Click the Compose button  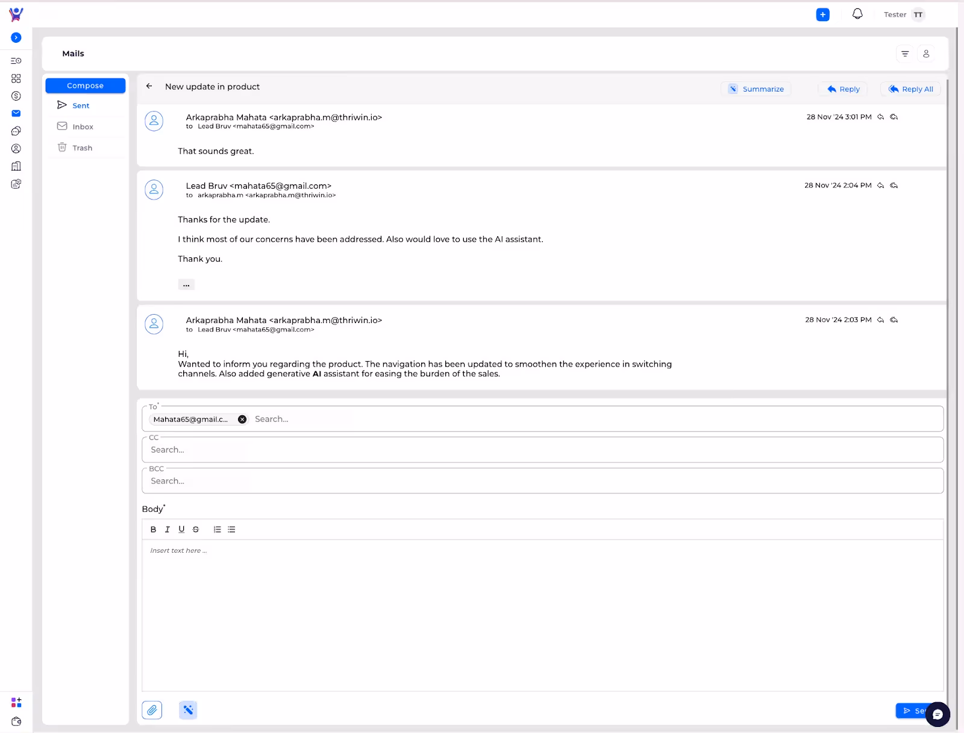(x=86, y=86)
